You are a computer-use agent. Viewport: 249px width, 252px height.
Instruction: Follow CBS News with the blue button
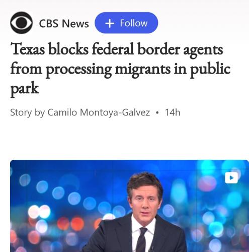(x=126, y=23)
